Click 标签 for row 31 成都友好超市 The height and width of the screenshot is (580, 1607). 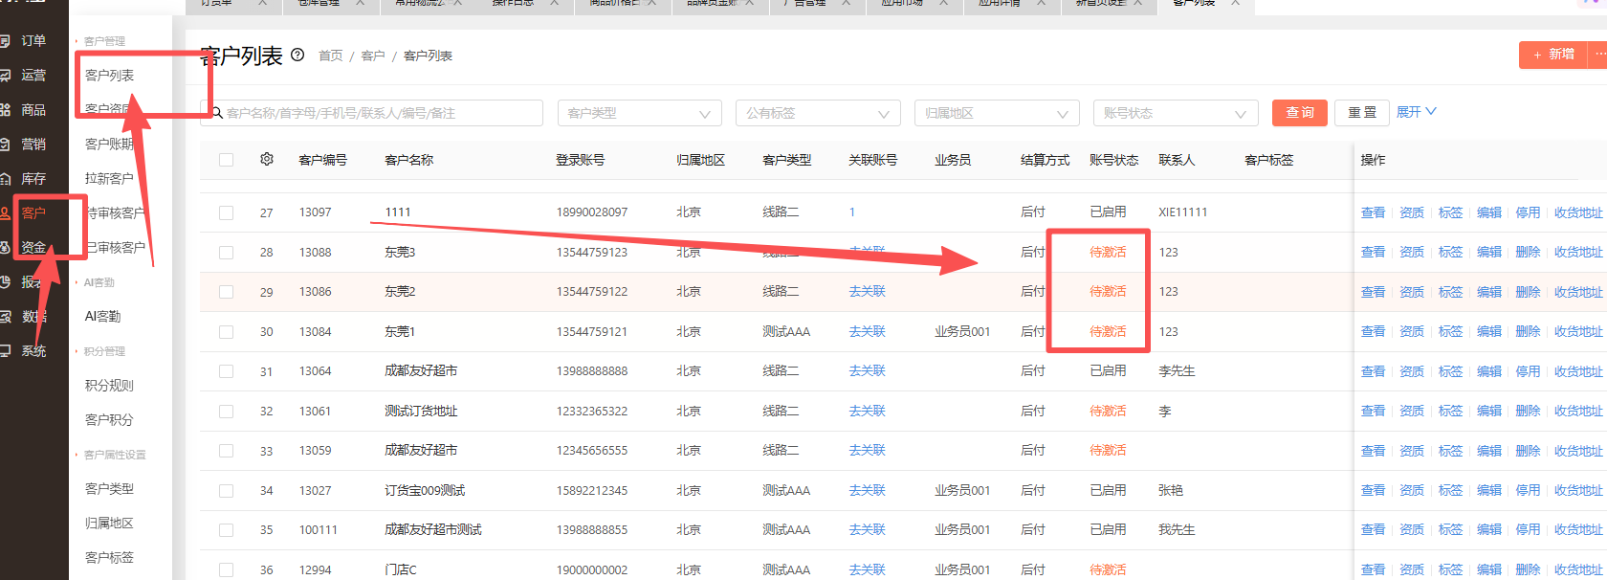click(1450, 371)
